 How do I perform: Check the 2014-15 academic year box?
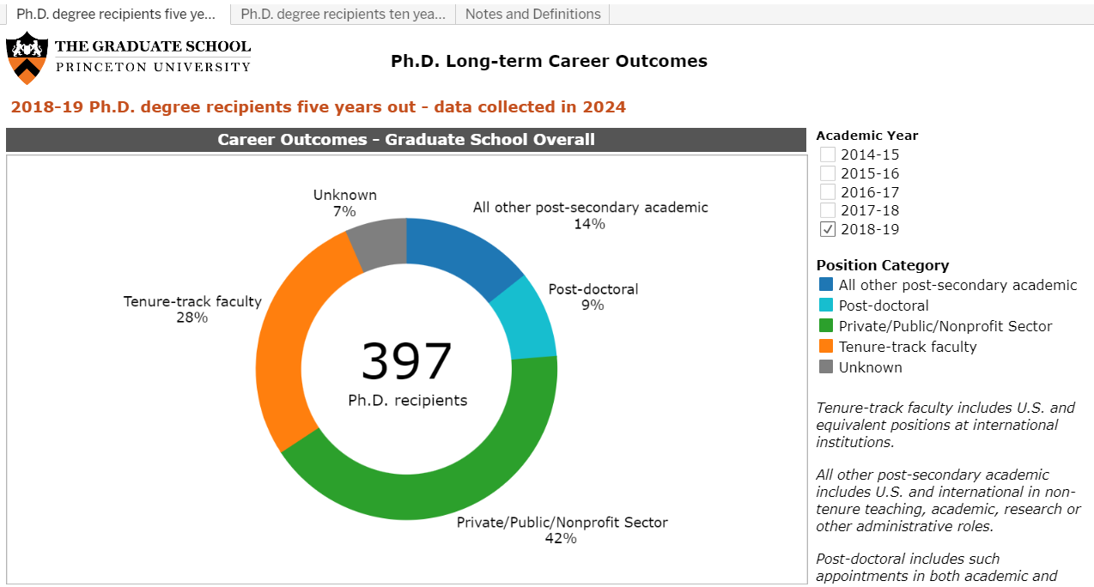(828, 155)
